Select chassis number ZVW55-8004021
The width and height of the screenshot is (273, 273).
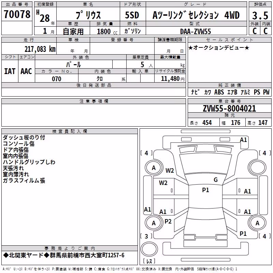coord(229,109)
